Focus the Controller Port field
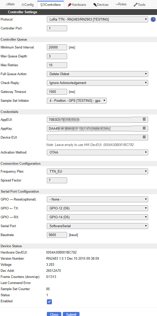This screenshot has width=157, height=316. (57, 28)
